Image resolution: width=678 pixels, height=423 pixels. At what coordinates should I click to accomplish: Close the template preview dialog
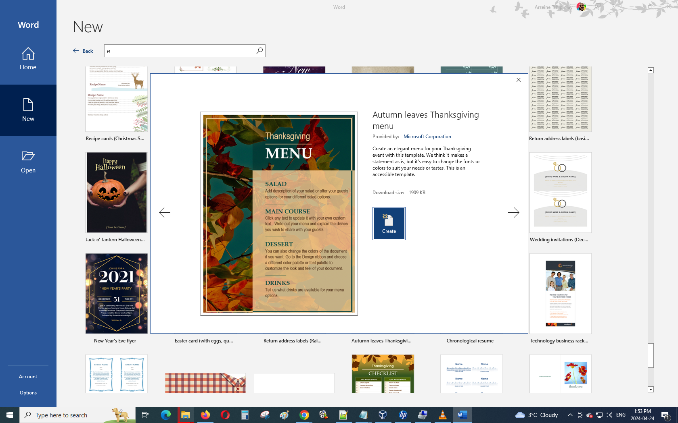click(x=519, y=80)
